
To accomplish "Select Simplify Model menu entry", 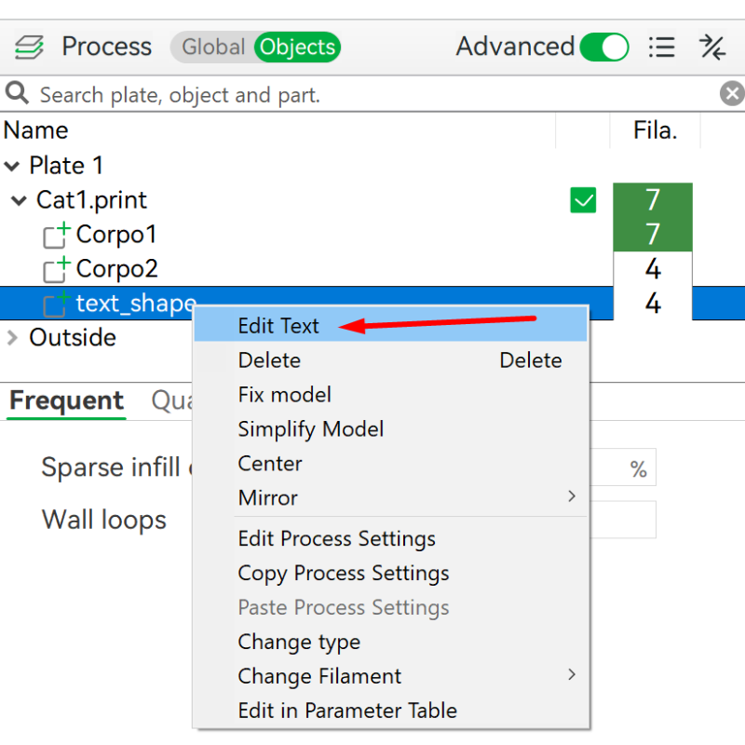I will [x=311, y=429].
